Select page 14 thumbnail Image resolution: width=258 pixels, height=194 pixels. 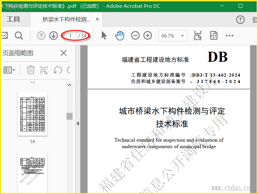[33, 114]
